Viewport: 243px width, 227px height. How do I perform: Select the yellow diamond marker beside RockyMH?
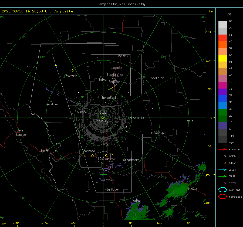72,70
